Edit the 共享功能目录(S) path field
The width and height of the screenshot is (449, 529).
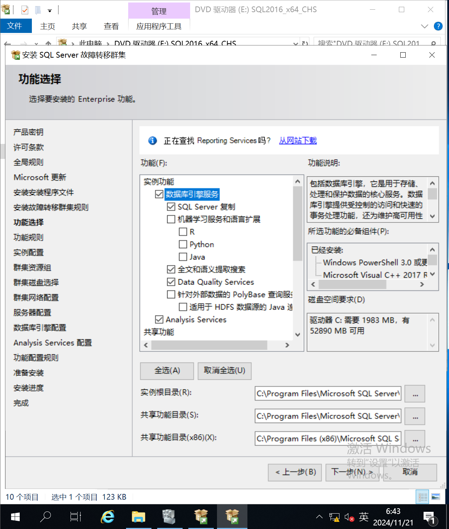[328, 416]
